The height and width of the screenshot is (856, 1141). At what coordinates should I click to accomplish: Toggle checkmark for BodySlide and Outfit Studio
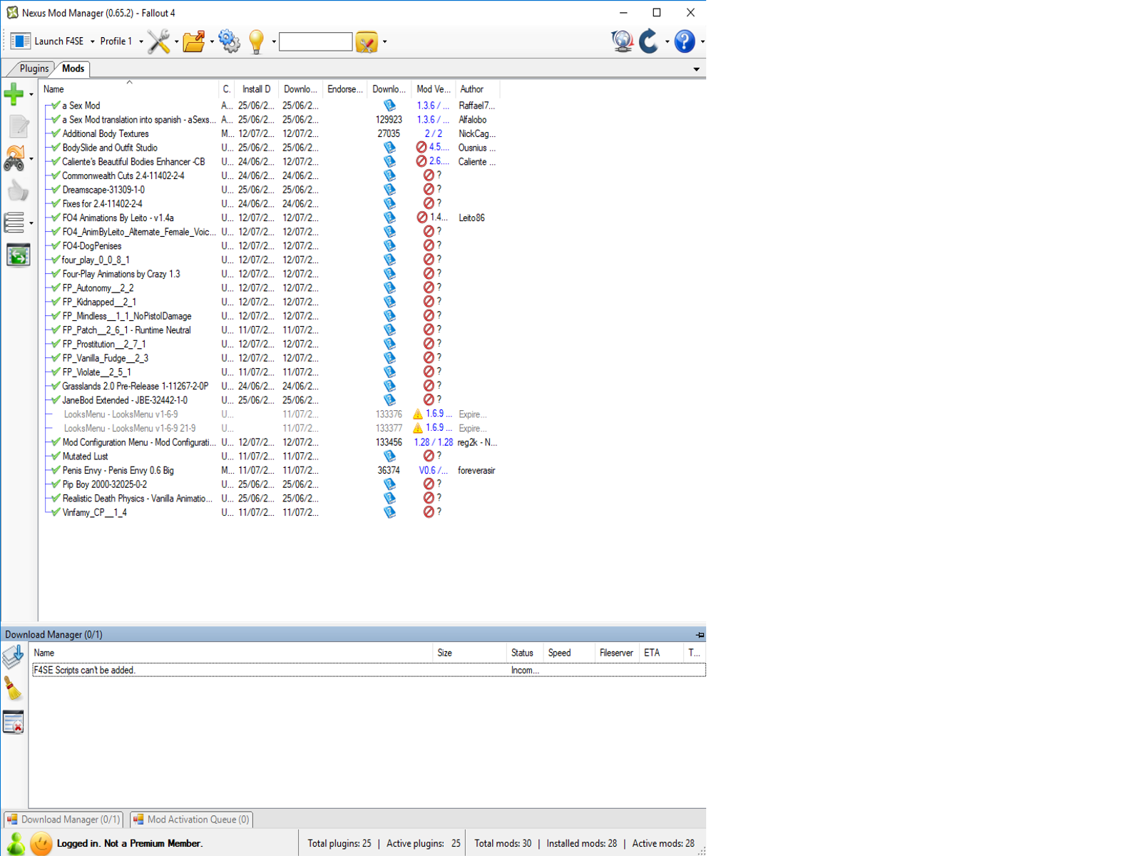(56, 148)
